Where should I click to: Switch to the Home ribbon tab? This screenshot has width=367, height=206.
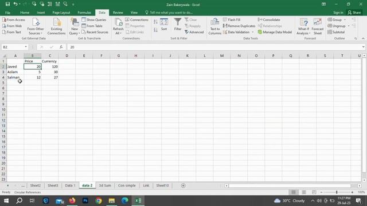(x=25, y=13)
